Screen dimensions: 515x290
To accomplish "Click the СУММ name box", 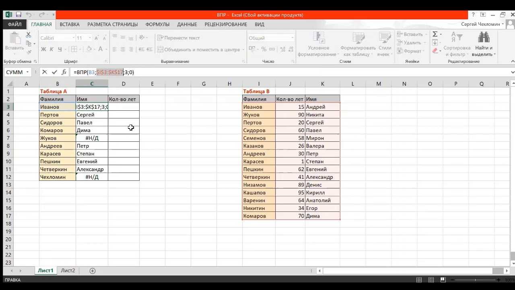I will click(x=18, y=72).
